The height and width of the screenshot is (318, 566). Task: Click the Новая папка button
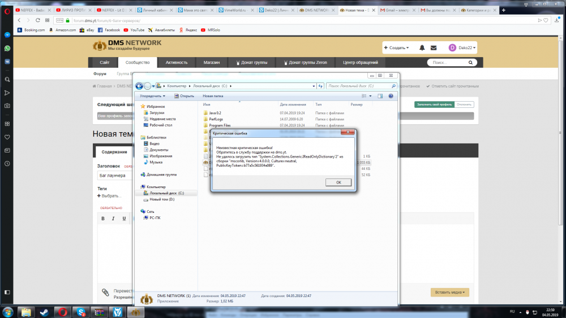click(213, 96)
